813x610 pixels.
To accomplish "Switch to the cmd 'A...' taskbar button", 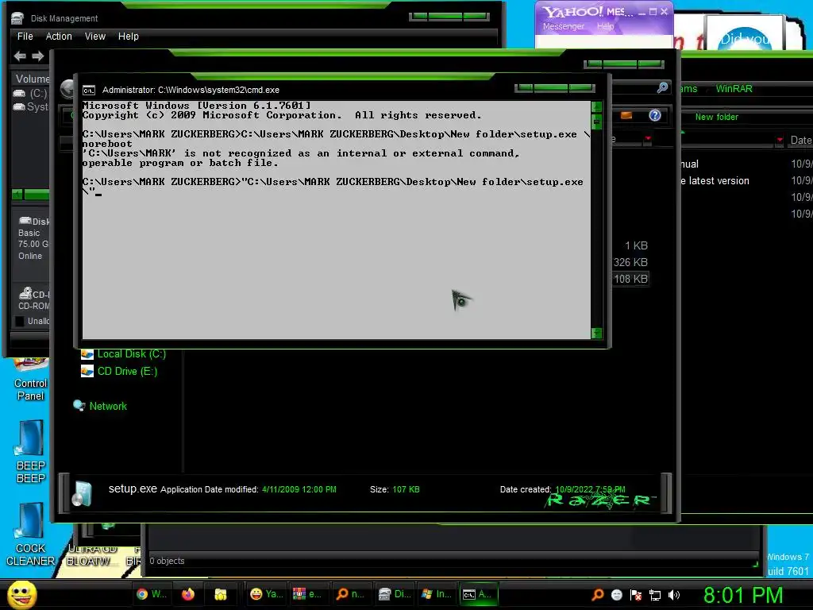I will point(477,594).
